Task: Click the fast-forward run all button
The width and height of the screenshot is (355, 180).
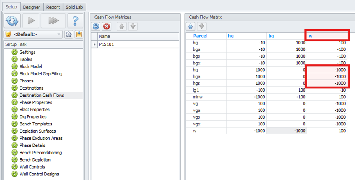Action: (x=53, y=21)
